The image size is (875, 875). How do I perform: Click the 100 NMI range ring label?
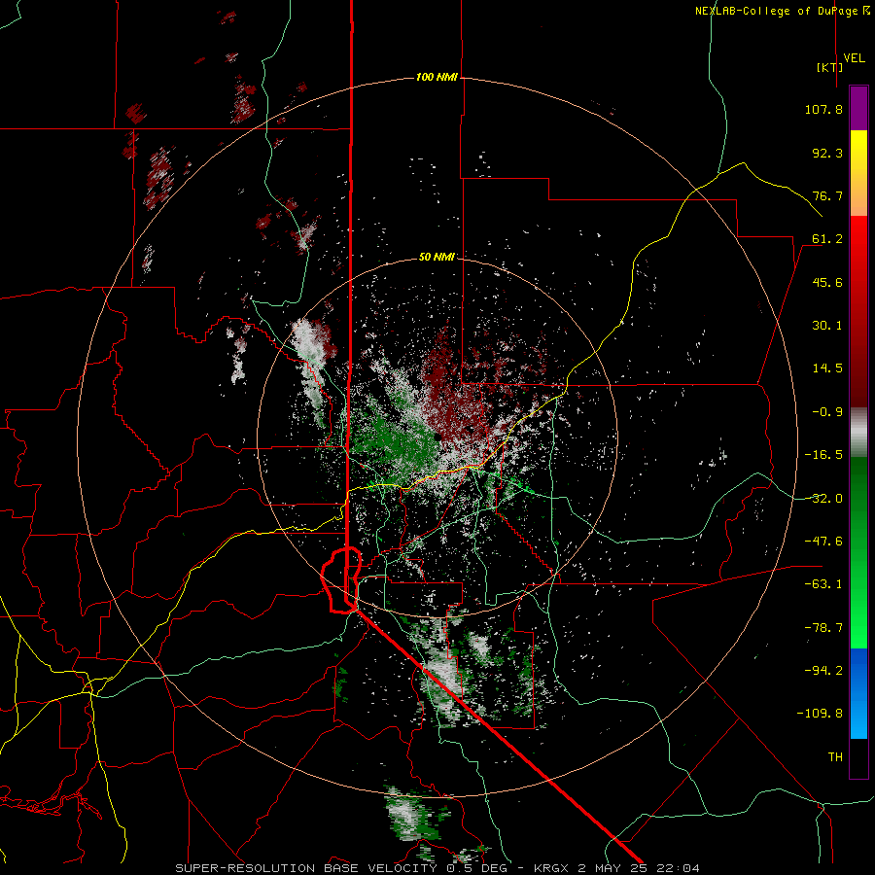437,77
